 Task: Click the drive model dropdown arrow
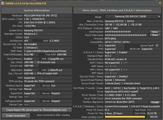tap(159, 17)
